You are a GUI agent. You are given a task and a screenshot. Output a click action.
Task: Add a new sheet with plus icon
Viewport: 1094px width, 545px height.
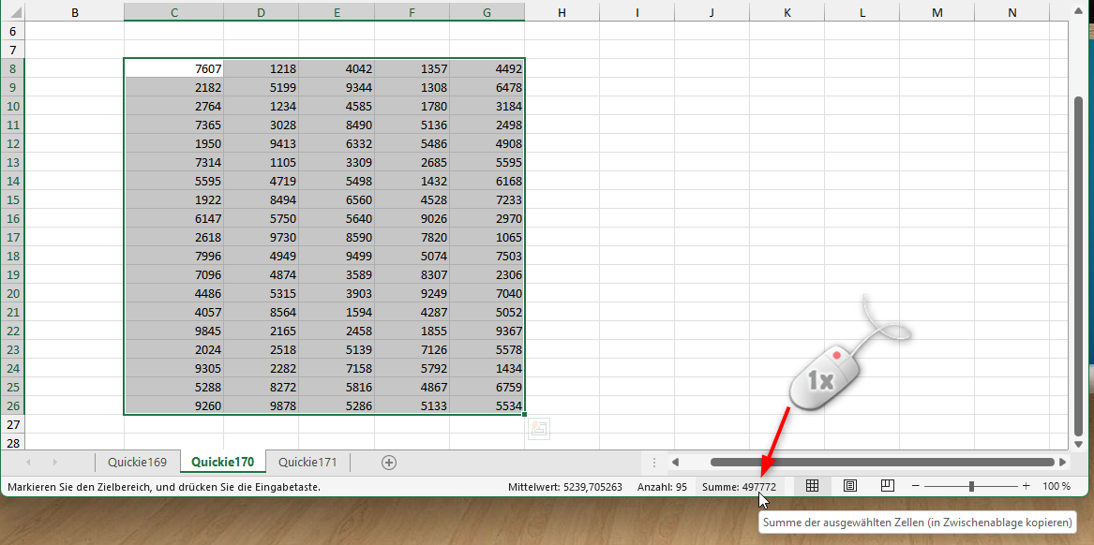pos(389,462)
